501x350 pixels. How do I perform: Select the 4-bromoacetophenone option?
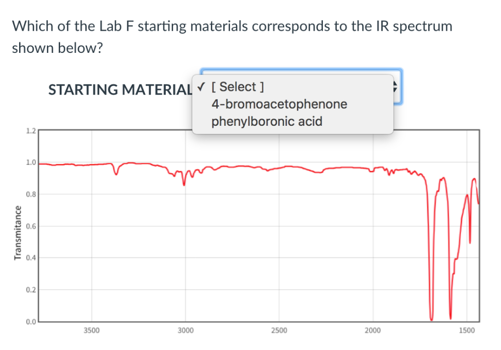(279, 104)
